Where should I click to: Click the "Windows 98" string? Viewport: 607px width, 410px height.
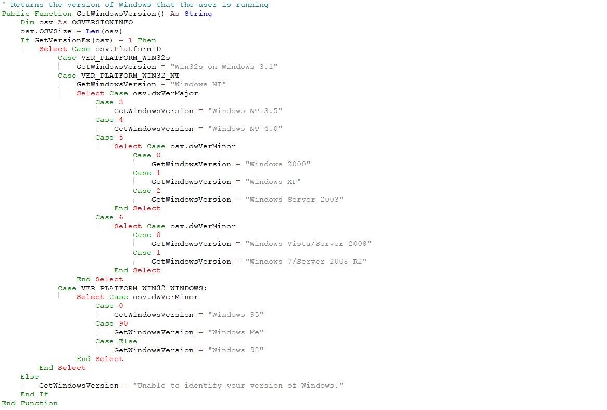point(236,350)
